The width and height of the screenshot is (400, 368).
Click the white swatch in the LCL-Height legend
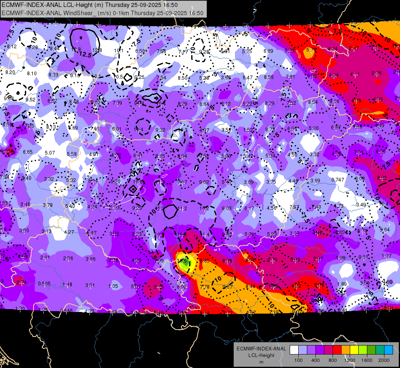294,350
